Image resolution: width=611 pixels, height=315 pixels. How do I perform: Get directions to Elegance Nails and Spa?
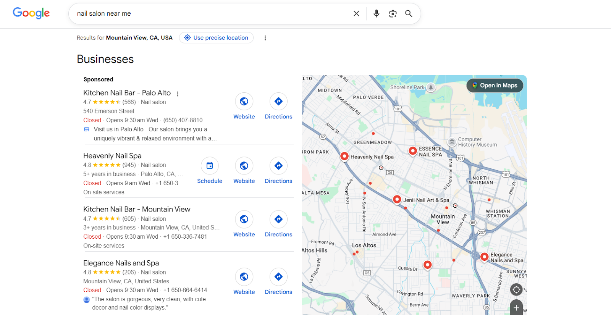[x=278, y=276]
